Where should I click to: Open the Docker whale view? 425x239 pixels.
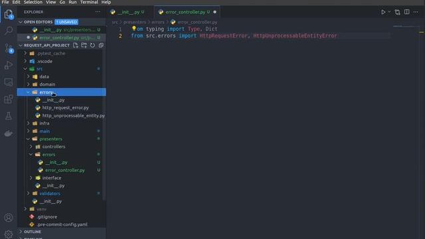click(9, 133)
